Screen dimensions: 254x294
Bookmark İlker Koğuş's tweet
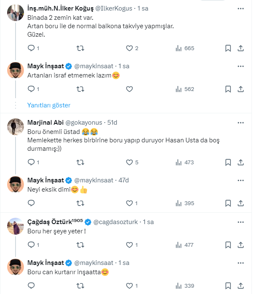[x=228, y=48]
